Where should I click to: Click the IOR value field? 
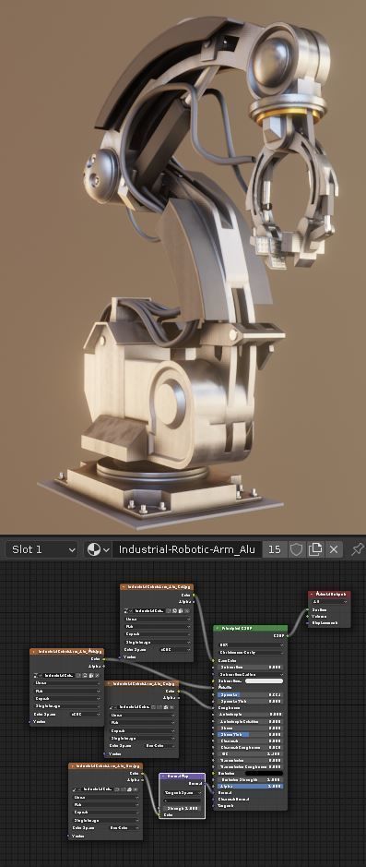[x=251, y=753]
